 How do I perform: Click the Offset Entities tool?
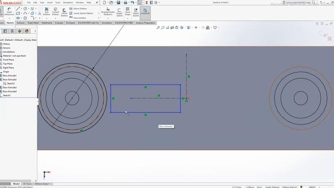tap(64, 12)
